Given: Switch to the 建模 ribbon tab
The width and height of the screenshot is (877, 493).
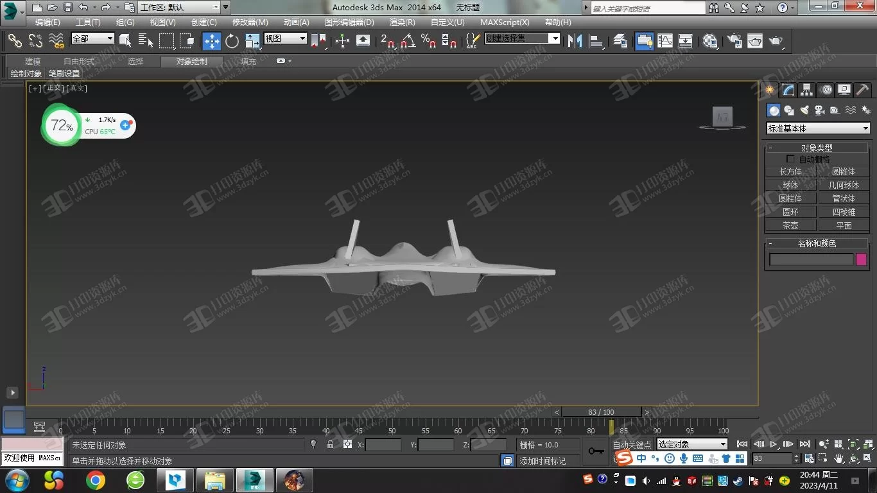Looking at the screenshot, I should pyautogui.click(x=33, y=62).
